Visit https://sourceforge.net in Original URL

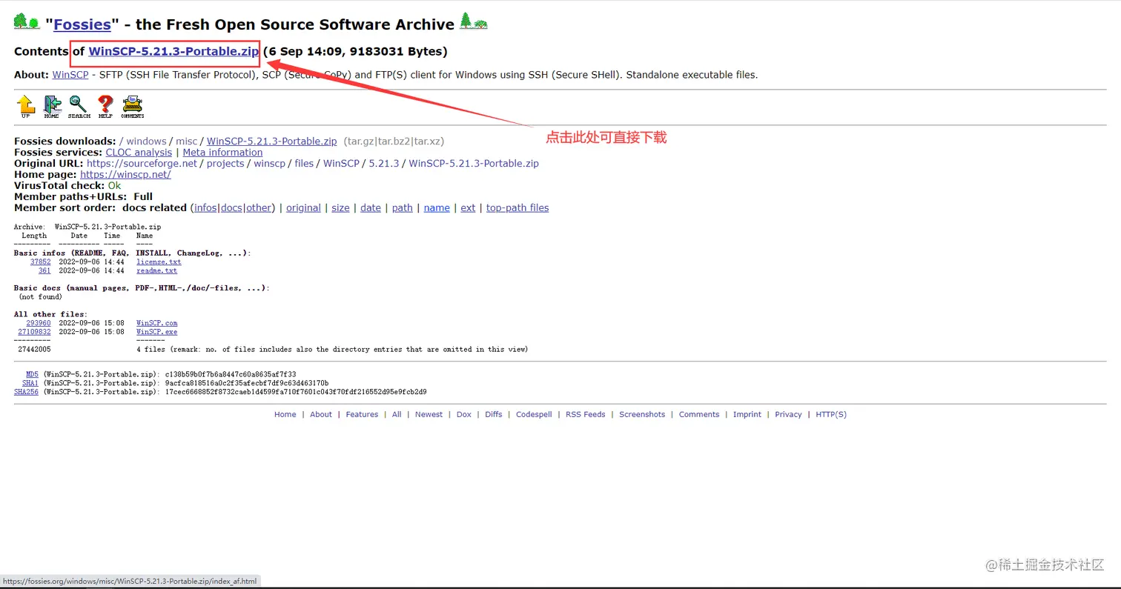pyautogui.click(x=142, y=164)
